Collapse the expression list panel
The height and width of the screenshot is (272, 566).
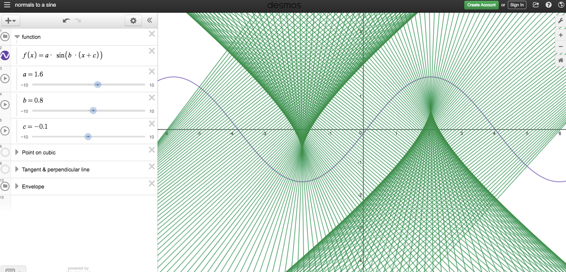coord(150,21)
